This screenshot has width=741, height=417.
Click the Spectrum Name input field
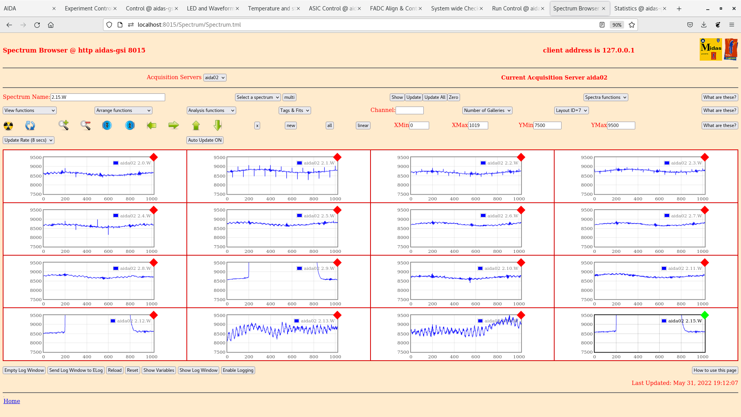108,97
